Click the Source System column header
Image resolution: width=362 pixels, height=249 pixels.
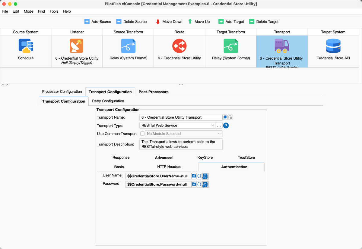click(26, 32)
